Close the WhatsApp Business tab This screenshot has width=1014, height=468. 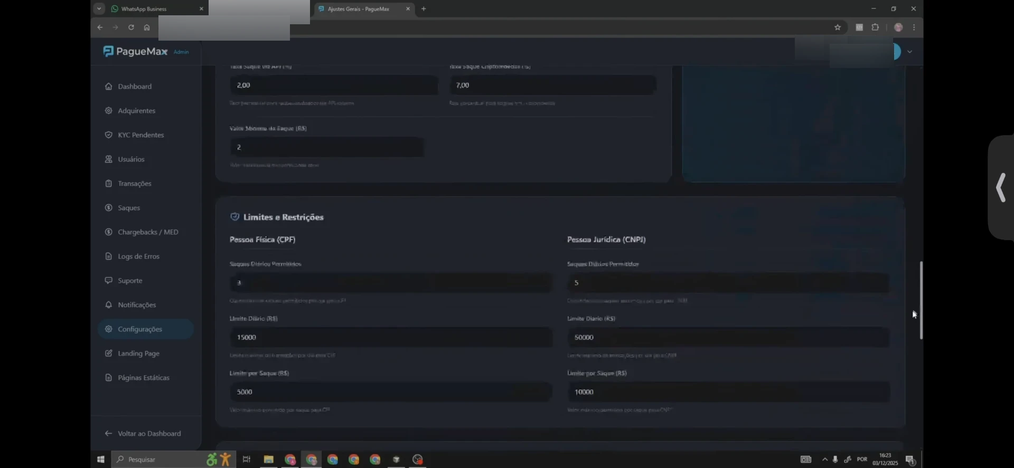pos(201,9)
